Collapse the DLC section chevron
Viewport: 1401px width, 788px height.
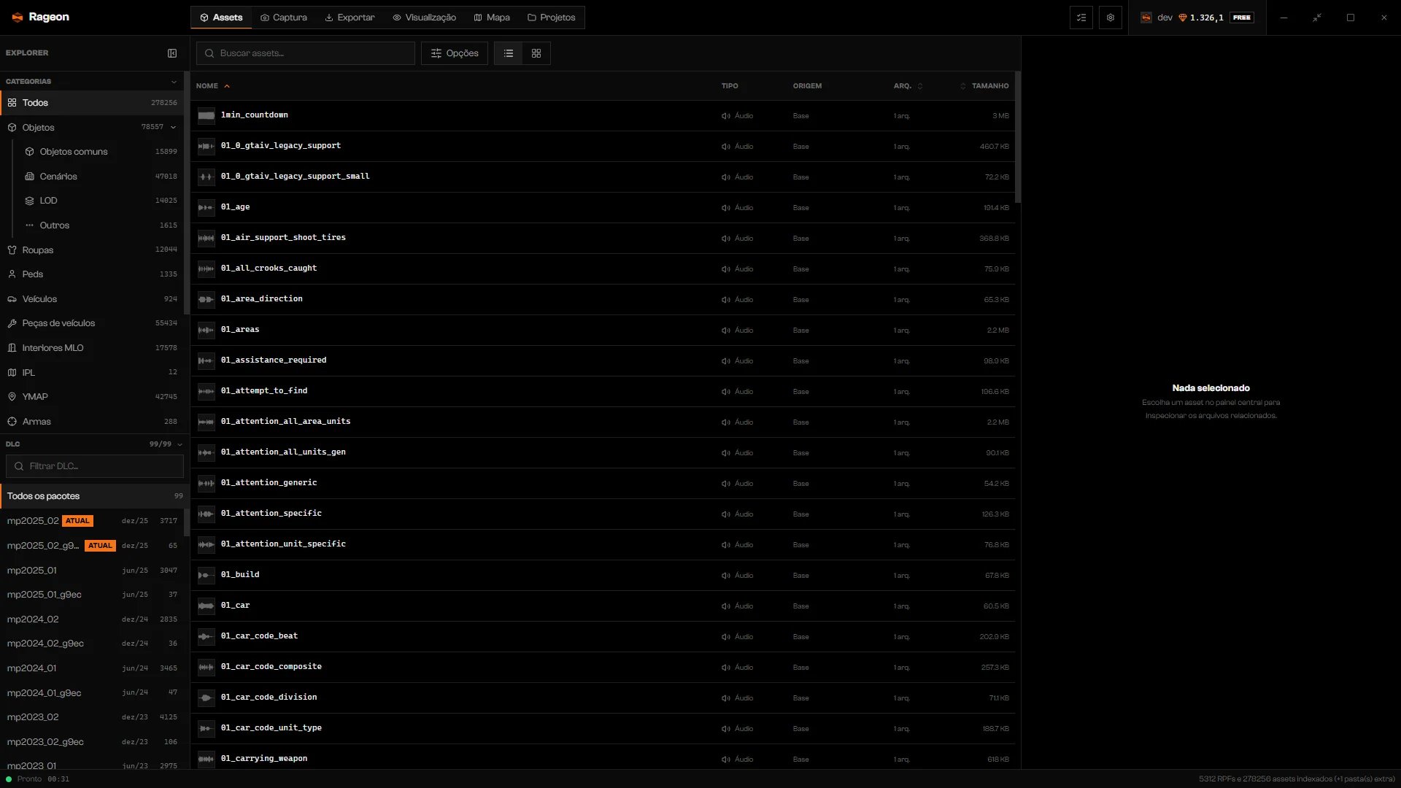180,444
